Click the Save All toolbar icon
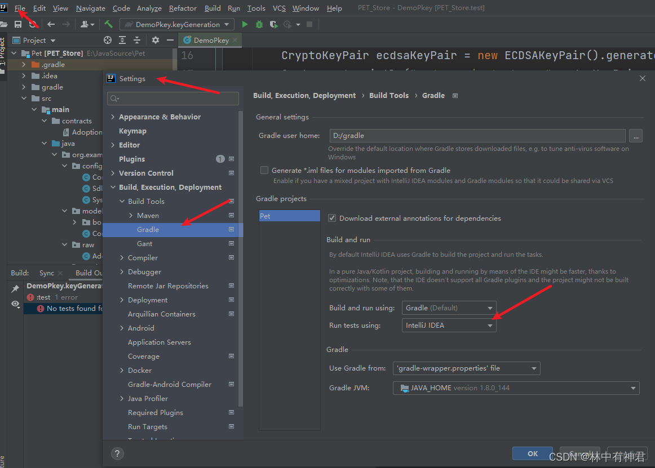Image resolution: width=655 pixels, height=468 pixels. point(18,25)
